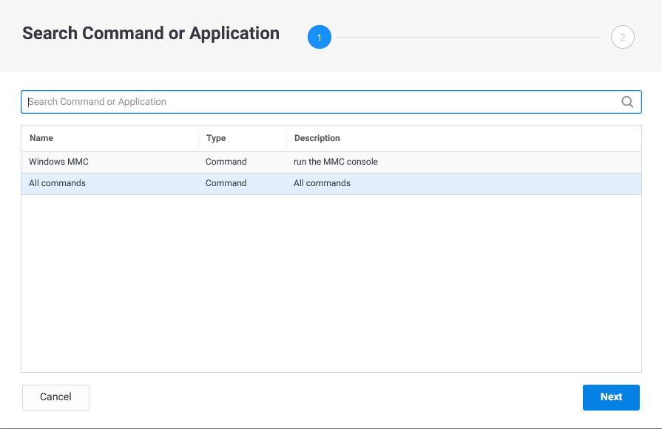Click the 'Search Command or Application' heading
Viewport: 662px width, 429px height.
click(151, 33)
